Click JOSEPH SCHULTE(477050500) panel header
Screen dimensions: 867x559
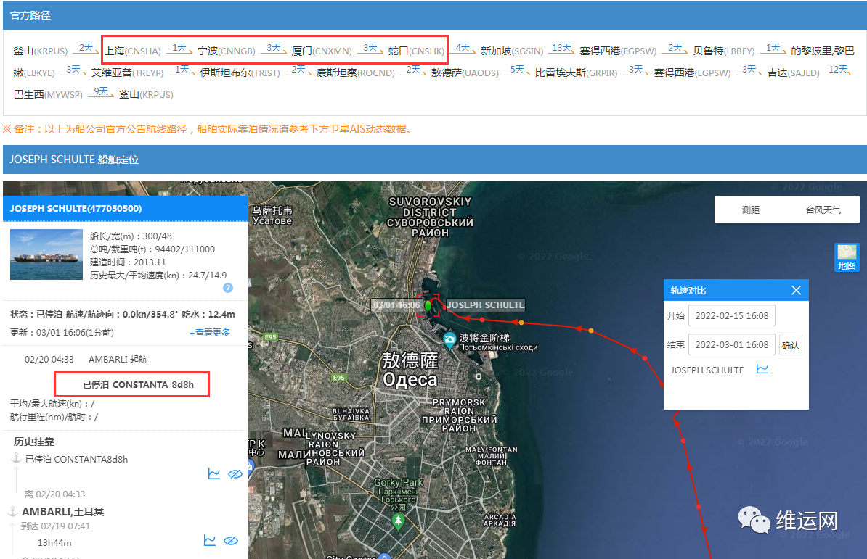tap(126, 209)
